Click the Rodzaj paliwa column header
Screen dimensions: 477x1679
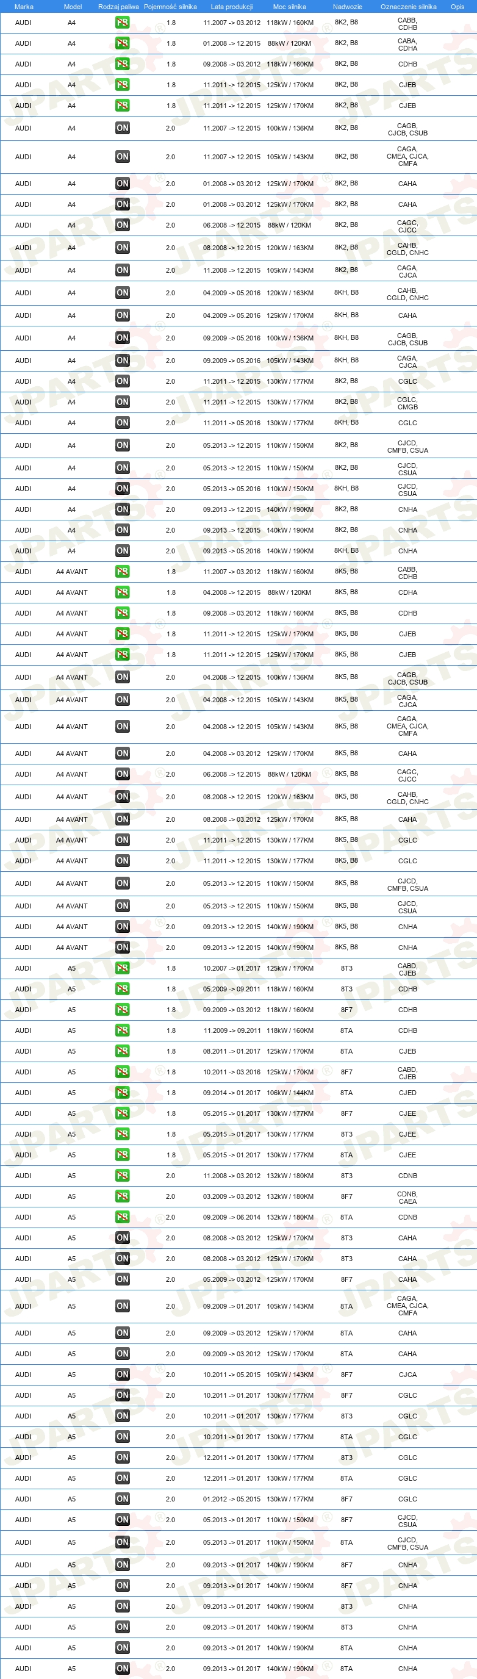pyautogui.click(x=118, y=7)
